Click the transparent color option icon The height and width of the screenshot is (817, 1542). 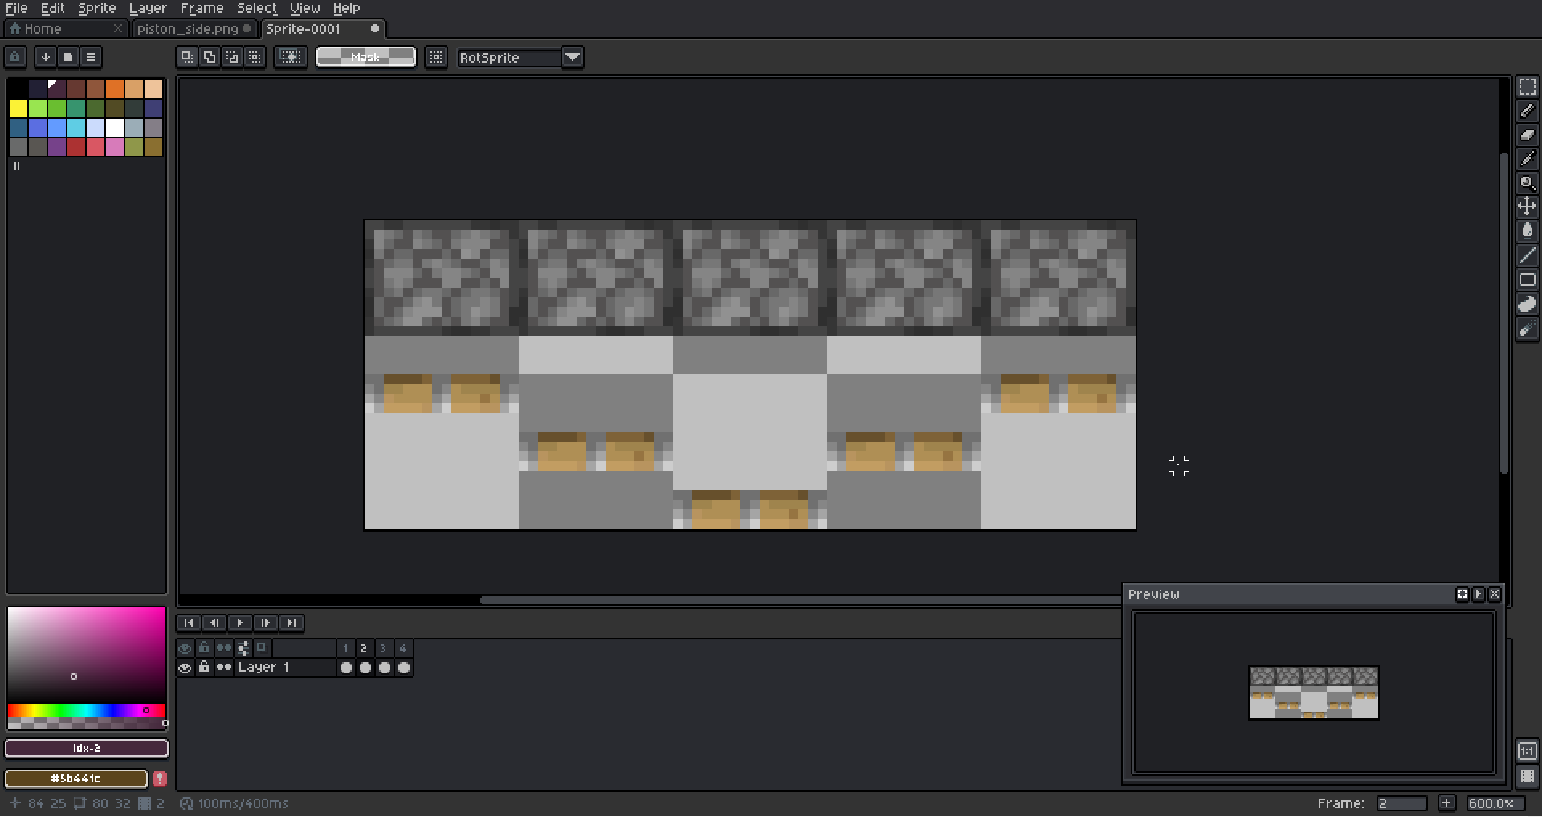(291, 57)
